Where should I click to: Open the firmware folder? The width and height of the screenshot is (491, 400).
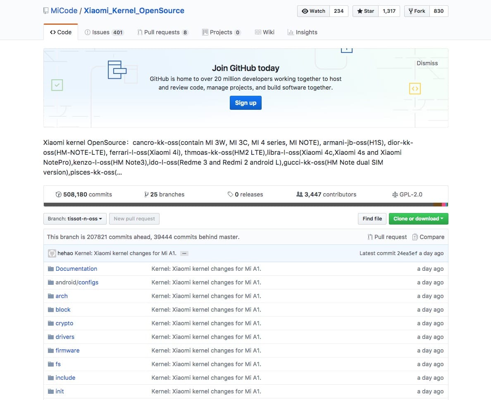68,350
